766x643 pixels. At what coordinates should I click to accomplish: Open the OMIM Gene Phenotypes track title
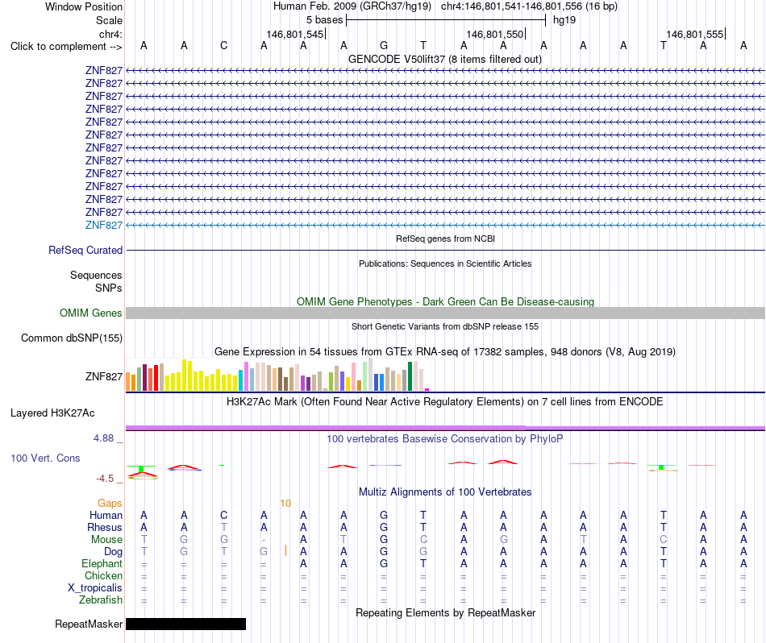click(x=445, y=301)
